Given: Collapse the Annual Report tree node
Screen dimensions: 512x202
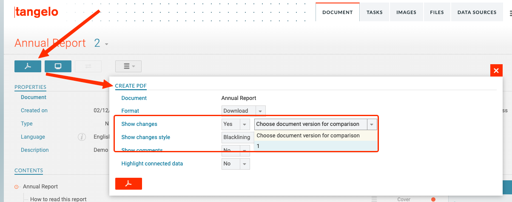Looking at the screenshot, I should [17, 187].
